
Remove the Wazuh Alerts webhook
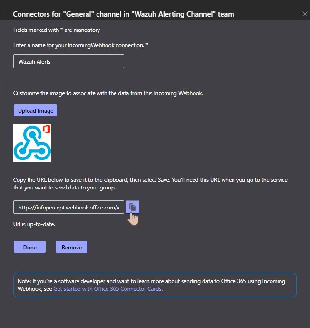[x=71, y=247]
